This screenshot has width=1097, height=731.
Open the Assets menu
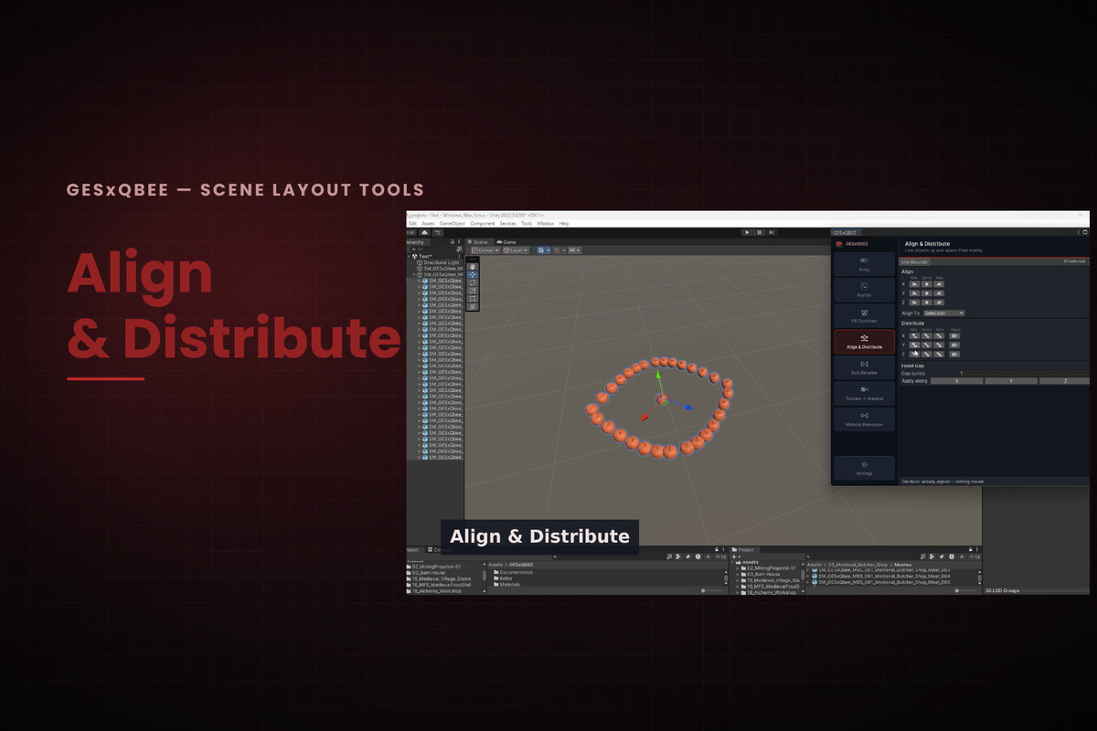428,224
